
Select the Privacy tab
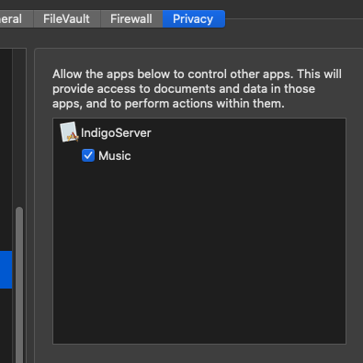(x=194, y=19)
